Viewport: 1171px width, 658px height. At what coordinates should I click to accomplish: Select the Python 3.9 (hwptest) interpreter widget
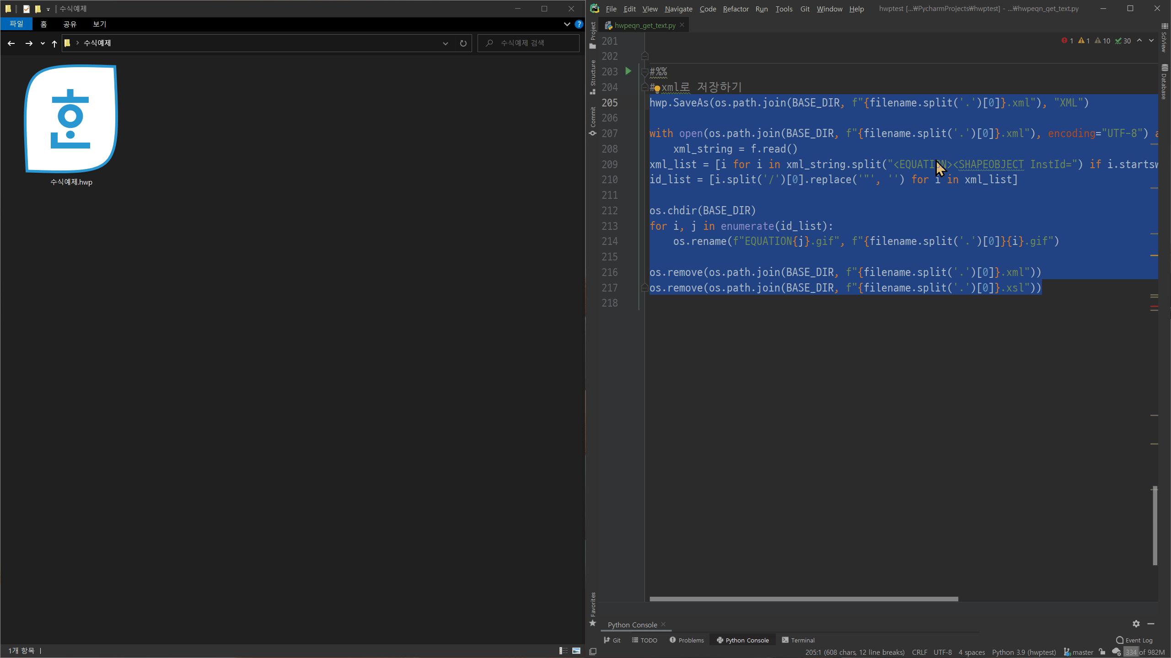click(x=1024, y=652)
